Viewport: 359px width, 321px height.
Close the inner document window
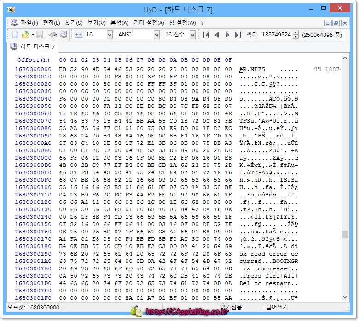[345, 23]
